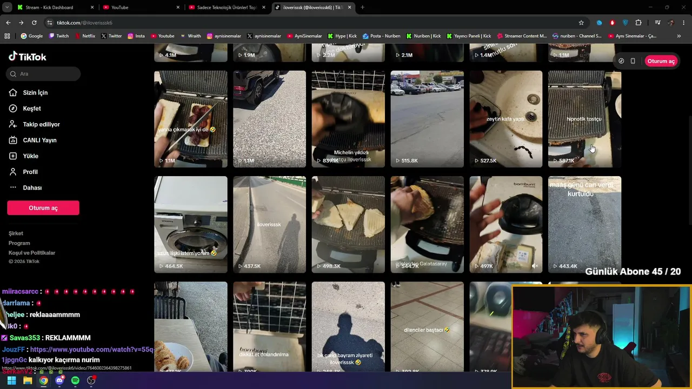Viewport: 692px width, 389px height.
Task: Open the Sizin İçin home feed
Action: 35,92
